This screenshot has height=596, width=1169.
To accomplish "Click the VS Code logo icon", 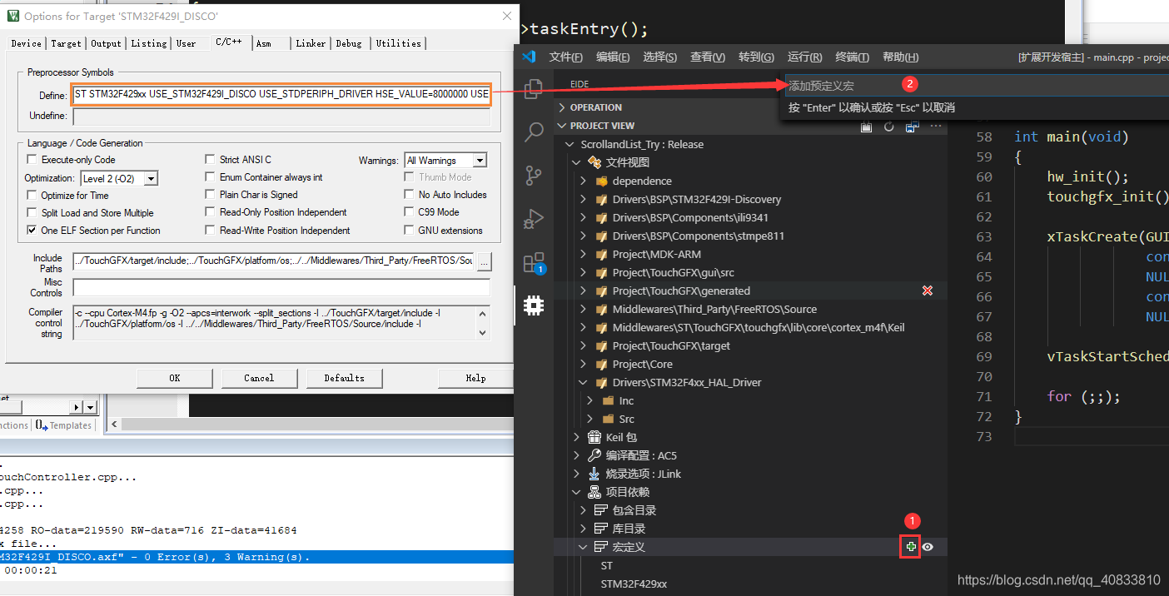I will pyautogui.click(x=528, y=57).
